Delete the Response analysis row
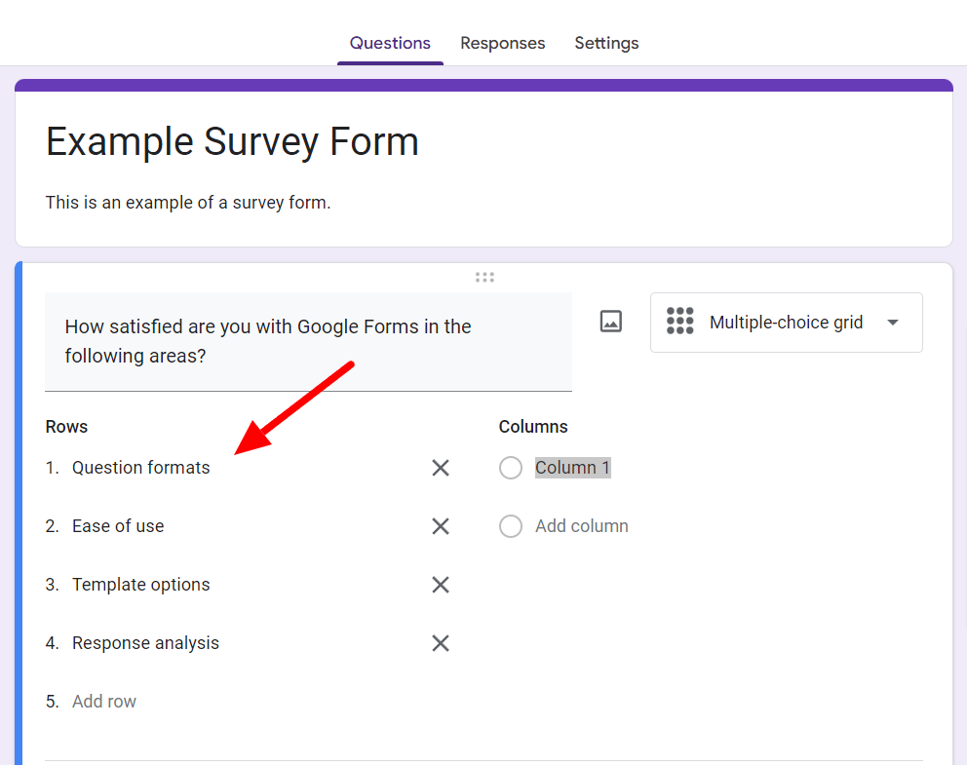 coord(441,643)
